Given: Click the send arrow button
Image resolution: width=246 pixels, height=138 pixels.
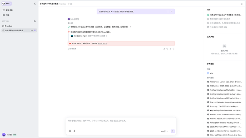Looking at the screenshot, I should 173,131.
